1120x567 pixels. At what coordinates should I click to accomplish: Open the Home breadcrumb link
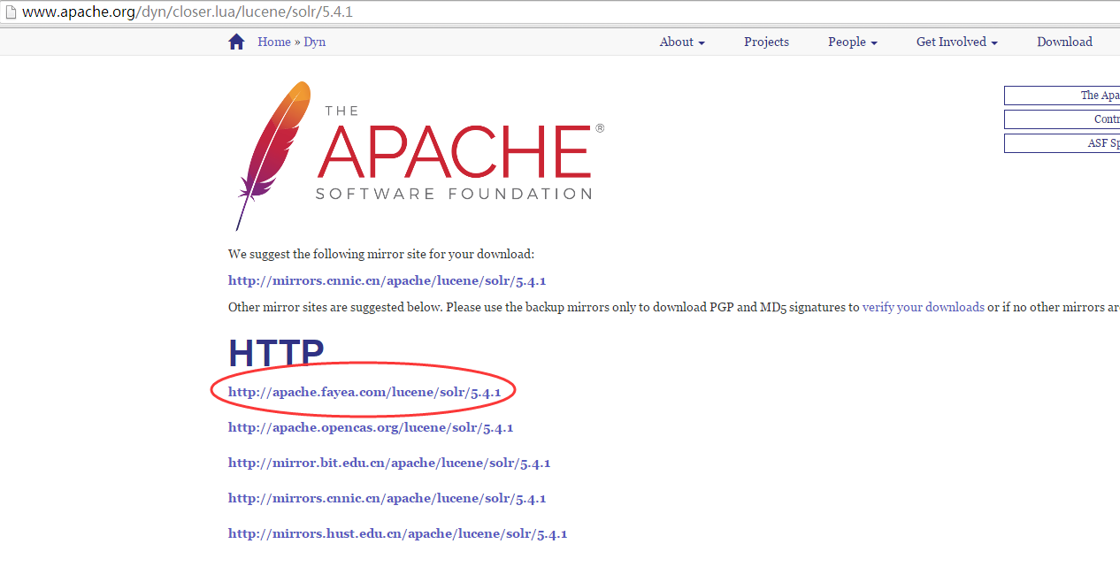click(x=274, y=42)
